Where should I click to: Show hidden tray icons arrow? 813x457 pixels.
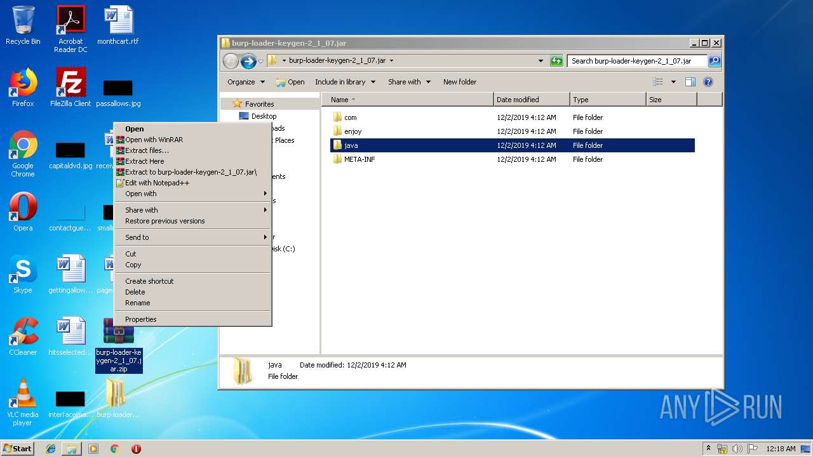coord(708,448)
